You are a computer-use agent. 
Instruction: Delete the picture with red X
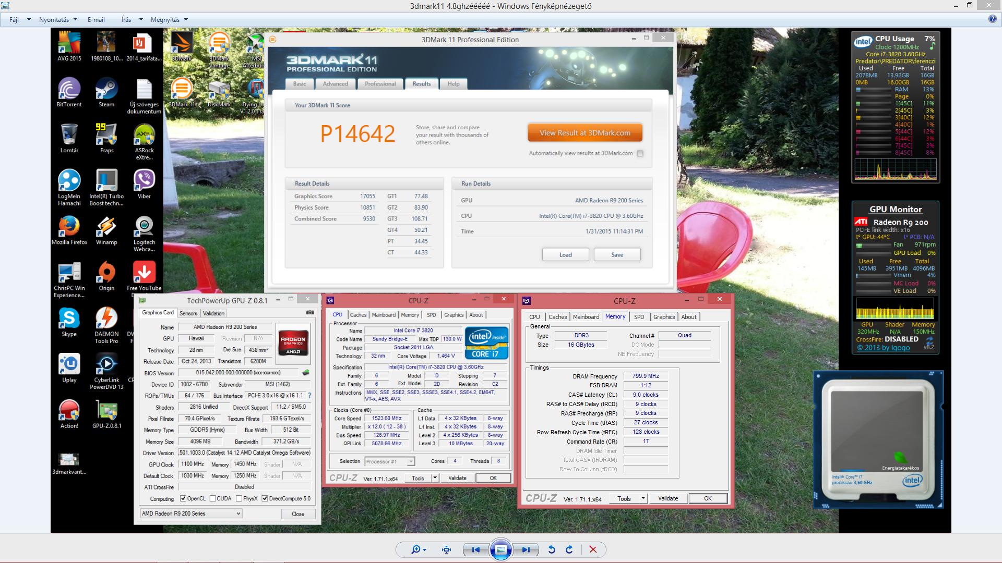593,549
